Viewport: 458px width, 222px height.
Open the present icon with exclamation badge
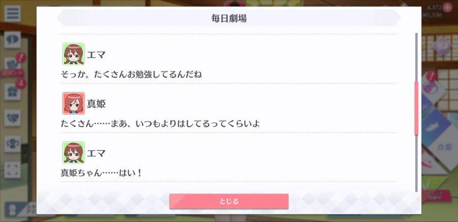coord(12,64)
